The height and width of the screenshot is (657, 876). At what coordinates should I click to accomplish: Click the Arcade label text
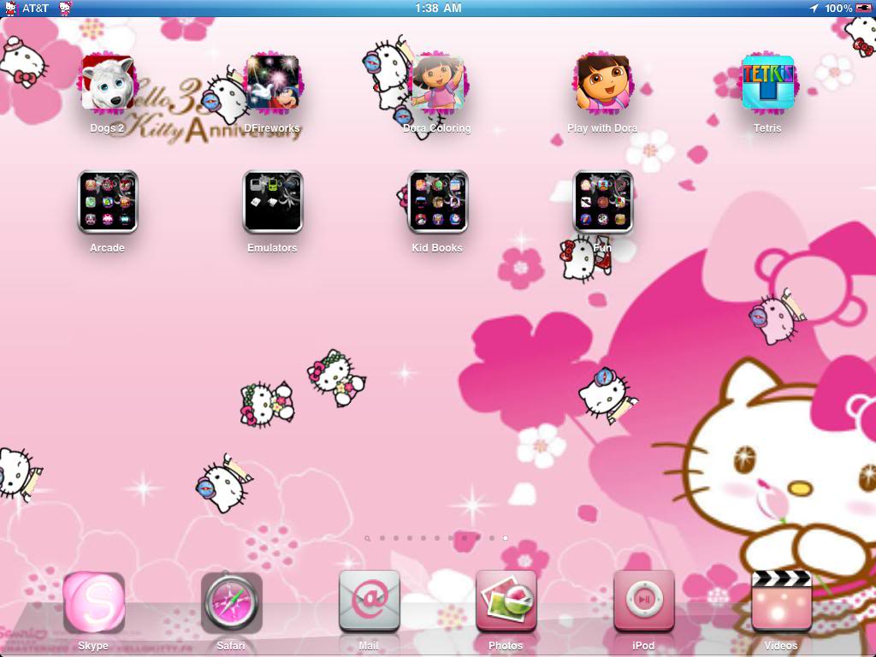point(107,247)
